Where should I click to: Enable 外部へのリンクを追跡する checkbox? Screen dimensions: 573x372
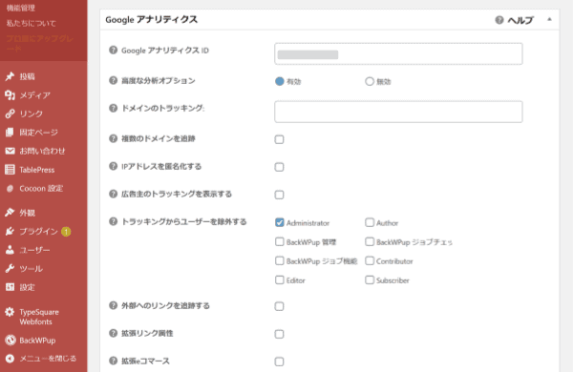coord(279,306)
